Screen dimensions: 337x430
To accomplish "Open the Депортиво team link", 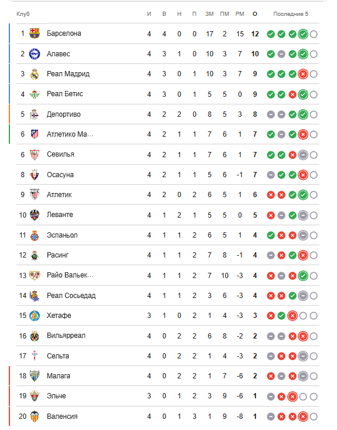I will click(63, 114).
